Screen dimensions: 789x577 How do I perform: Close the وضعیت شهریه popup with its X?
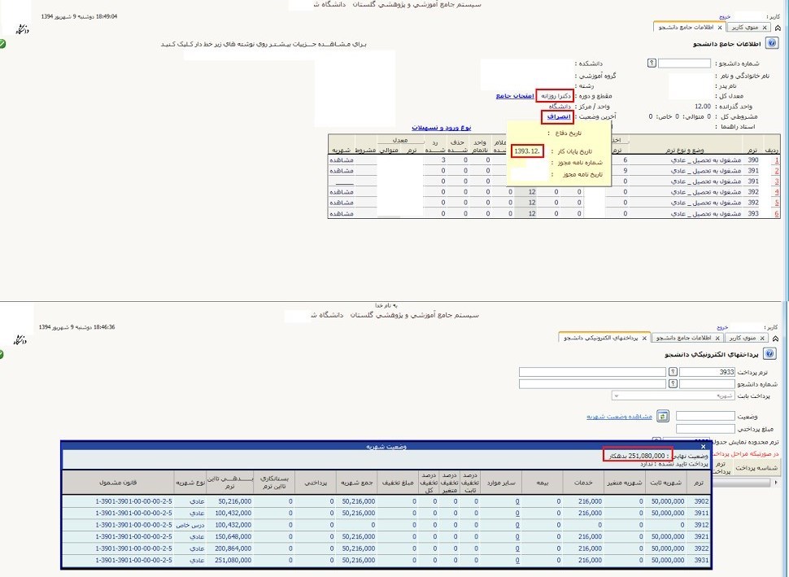coord(704,446)
